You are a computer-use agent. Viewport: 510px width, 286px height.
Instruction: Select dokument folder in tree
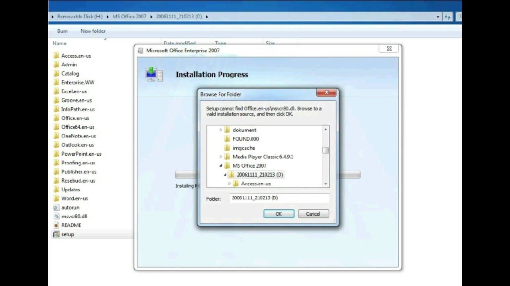(x=244, y=130)
